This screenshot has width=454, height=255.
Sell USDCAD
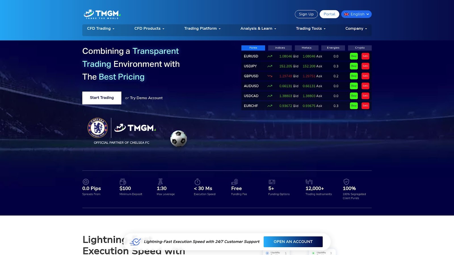pos(365,96)
